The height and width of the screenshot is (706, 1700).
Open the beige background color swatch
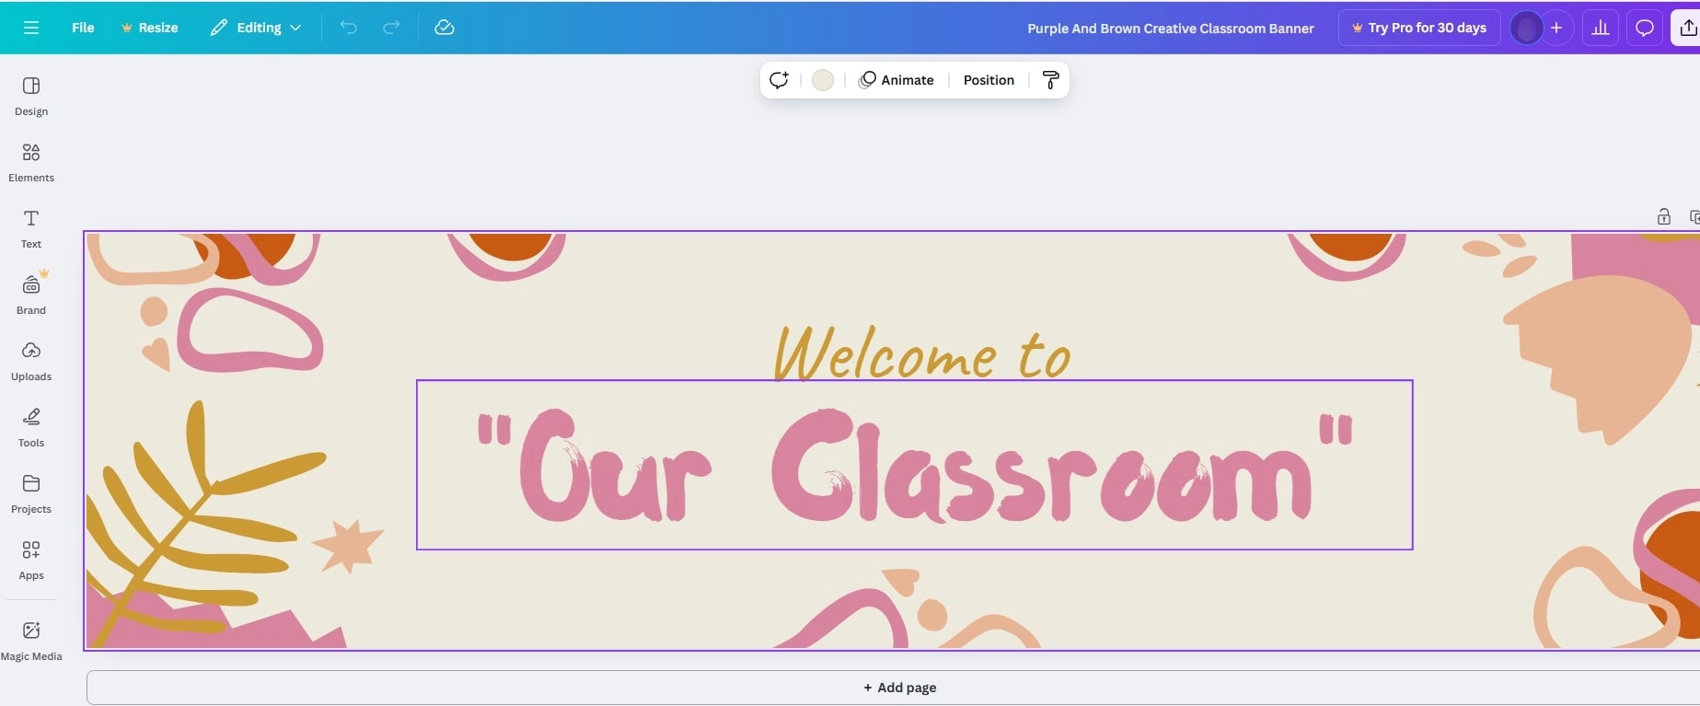[823, 80]
